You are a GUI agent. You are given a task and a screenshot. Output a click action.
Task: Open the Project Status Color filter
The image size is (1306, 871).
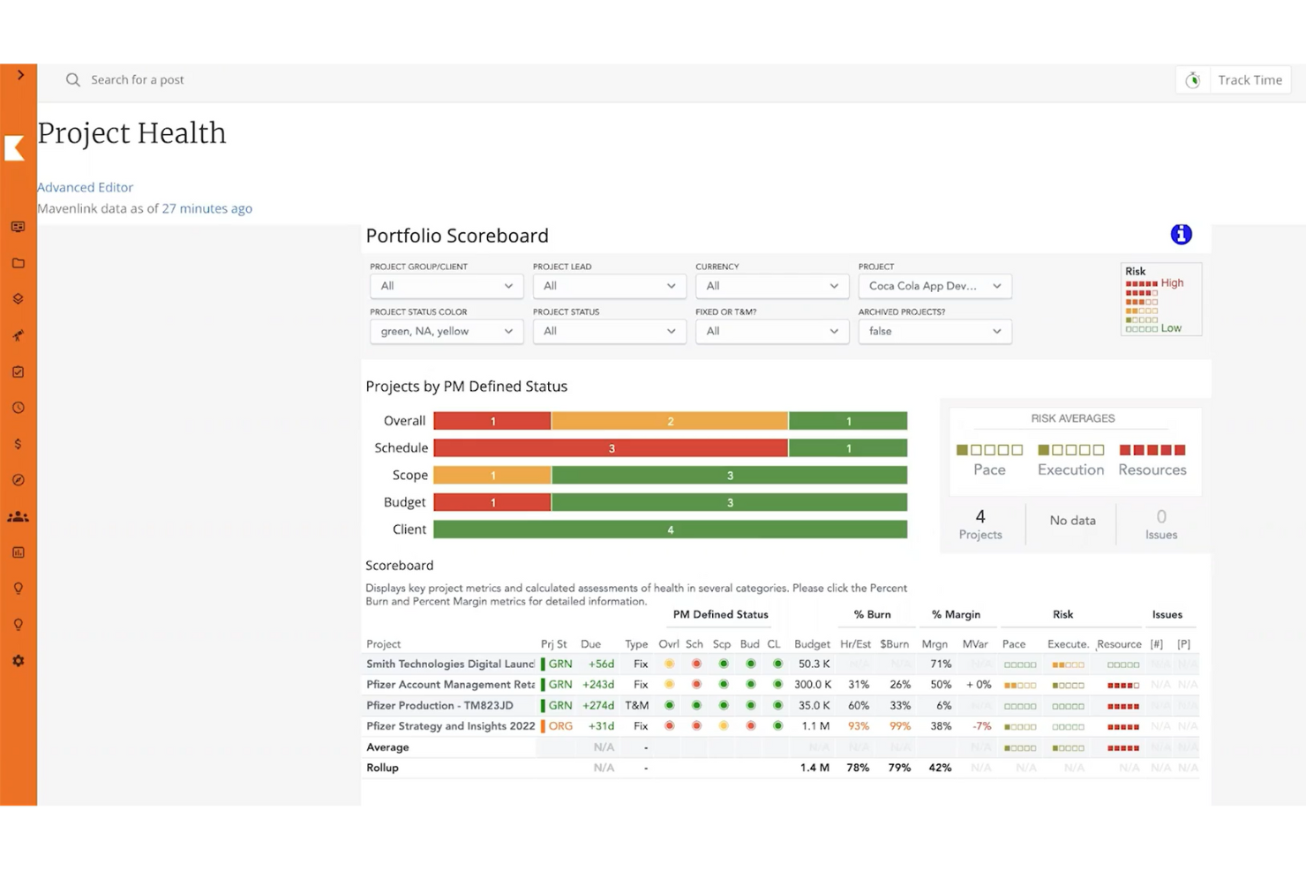click(446, 331)
